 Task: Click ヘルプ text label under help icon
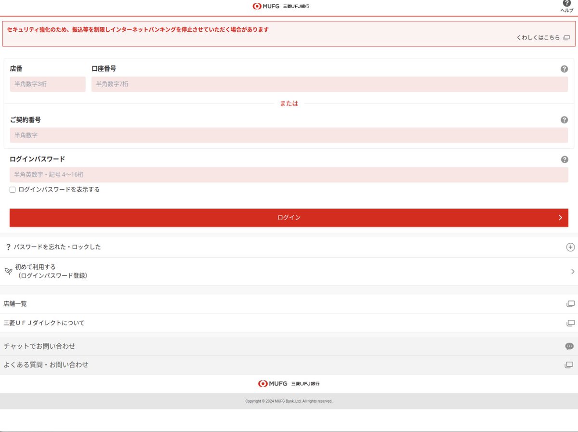567,11
